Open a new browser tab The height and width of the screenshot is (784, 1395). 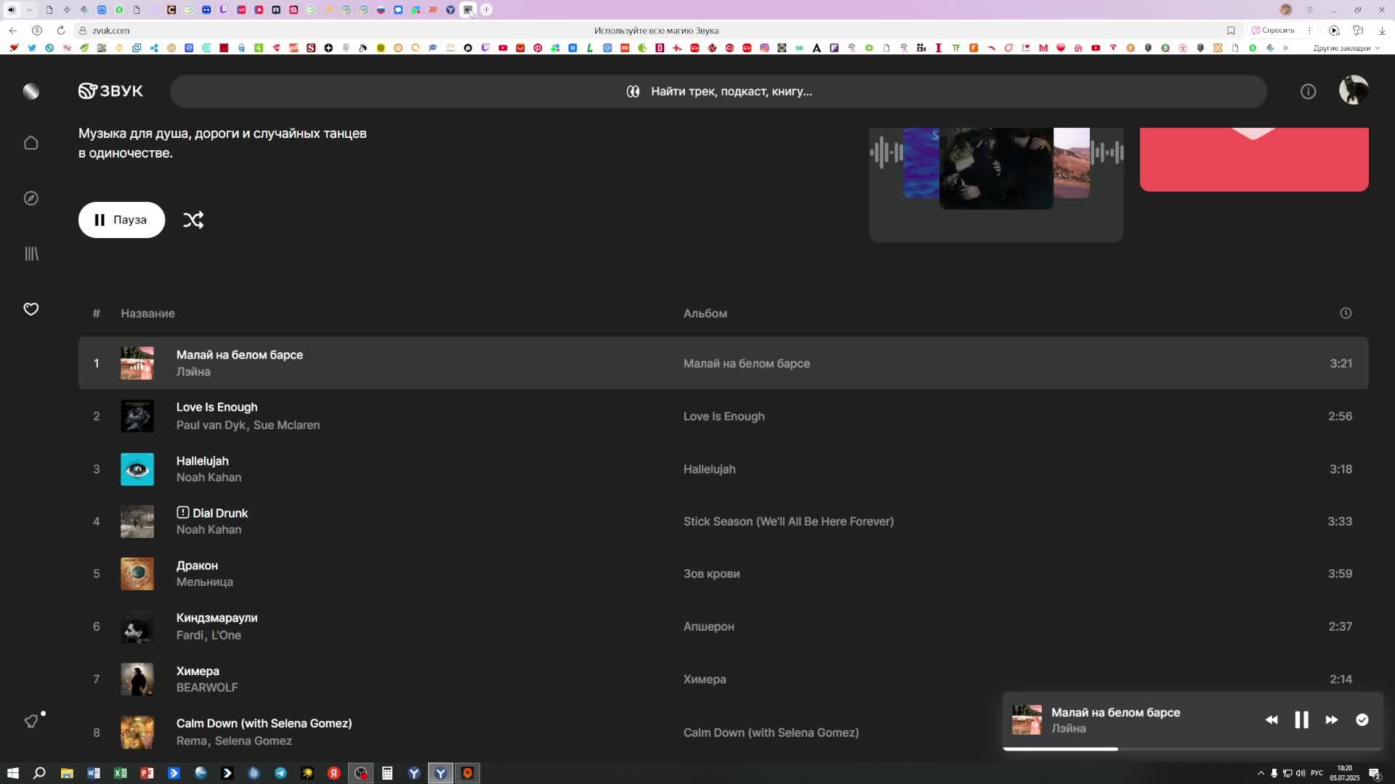486,9
